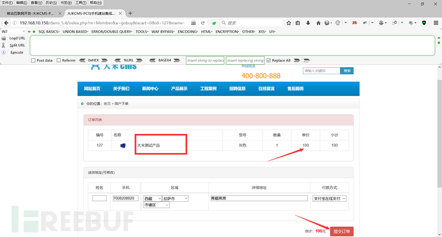
Task: Open the ENCRYPTION HackBar menu
Action: [x=227, y=31]
